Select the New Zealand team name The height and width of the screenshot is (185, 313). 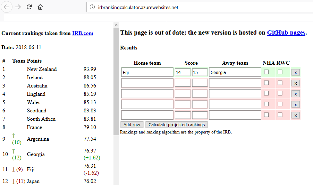click(42, 69)
